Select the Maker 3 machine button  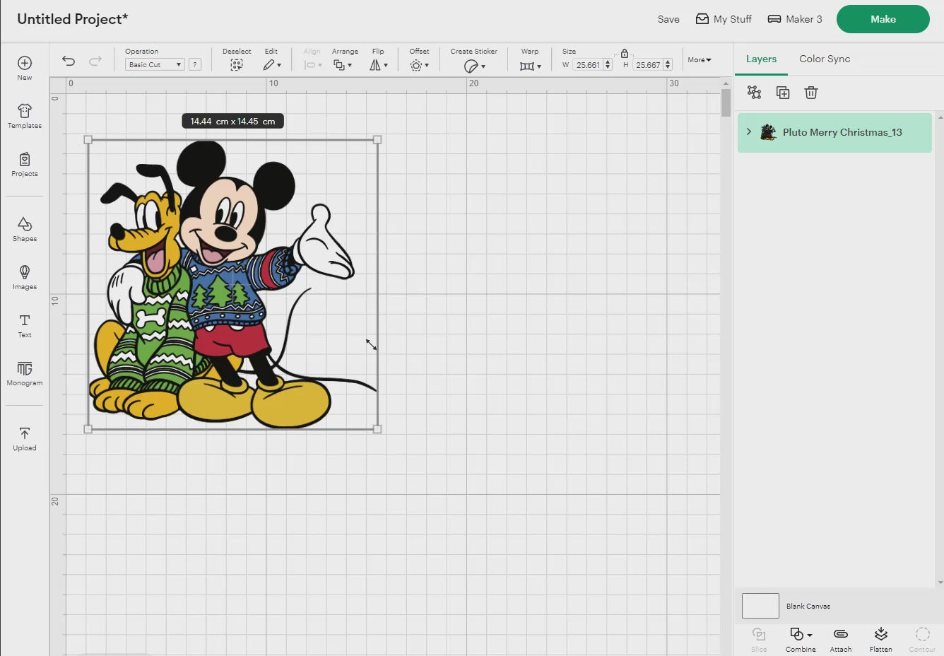coord(795,19)
